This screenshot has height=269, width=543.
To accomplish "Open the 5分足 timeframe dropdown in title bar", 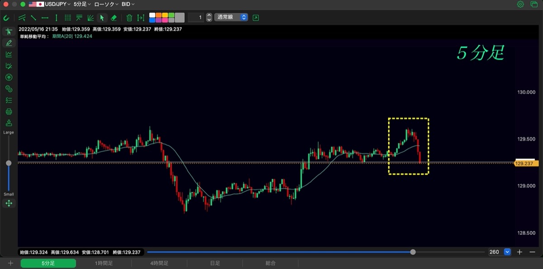I will point(82,4).
